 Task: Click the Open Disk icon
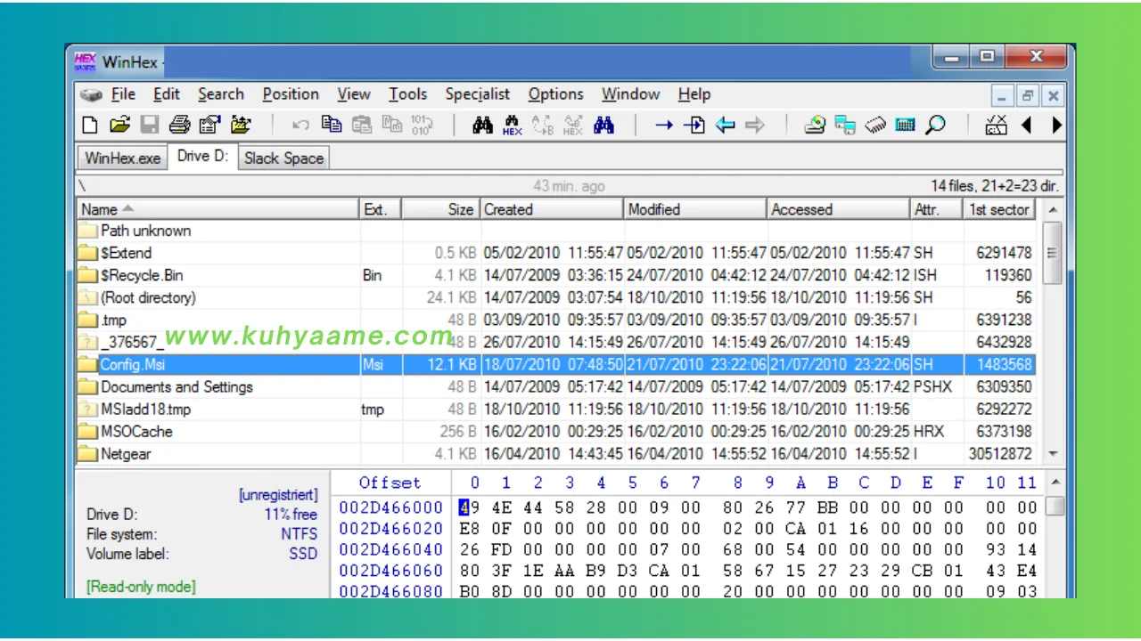point(815,126)
